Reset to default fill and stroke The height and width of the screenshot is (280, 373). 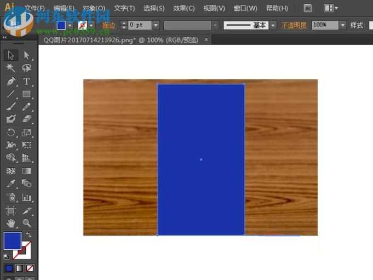coord(7,256)
